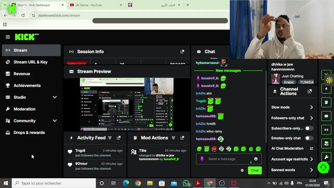This screenshot has height=188, width=334.
Task: Open chat settings gear icon
Action: 242,171
